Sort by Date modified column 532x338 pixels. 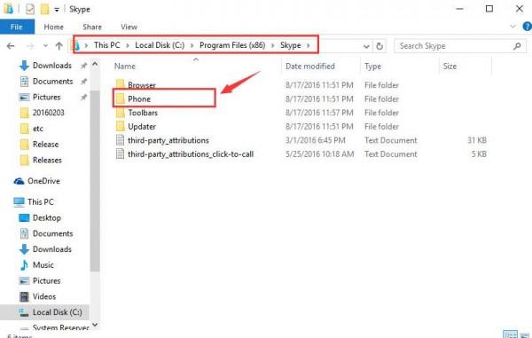click(x=310, y=67)
